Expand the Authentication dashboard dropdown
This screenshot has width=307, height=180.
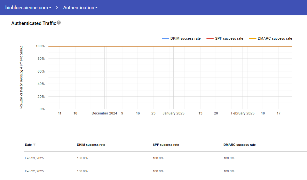click(80, 8)
